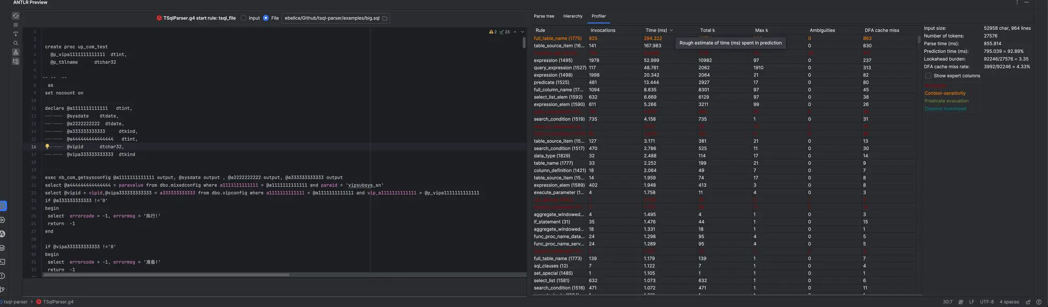Click the folder browse icon beside file path
This screenshot has height=307, width=1048.
(x=385, y=18)
